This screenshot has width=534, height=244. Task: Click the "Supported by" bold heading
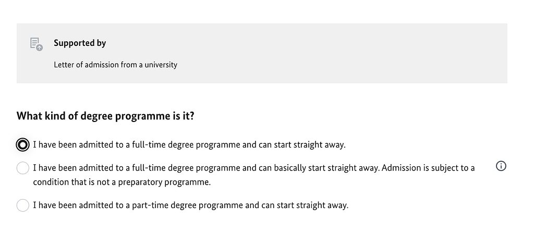click(80, 43)
